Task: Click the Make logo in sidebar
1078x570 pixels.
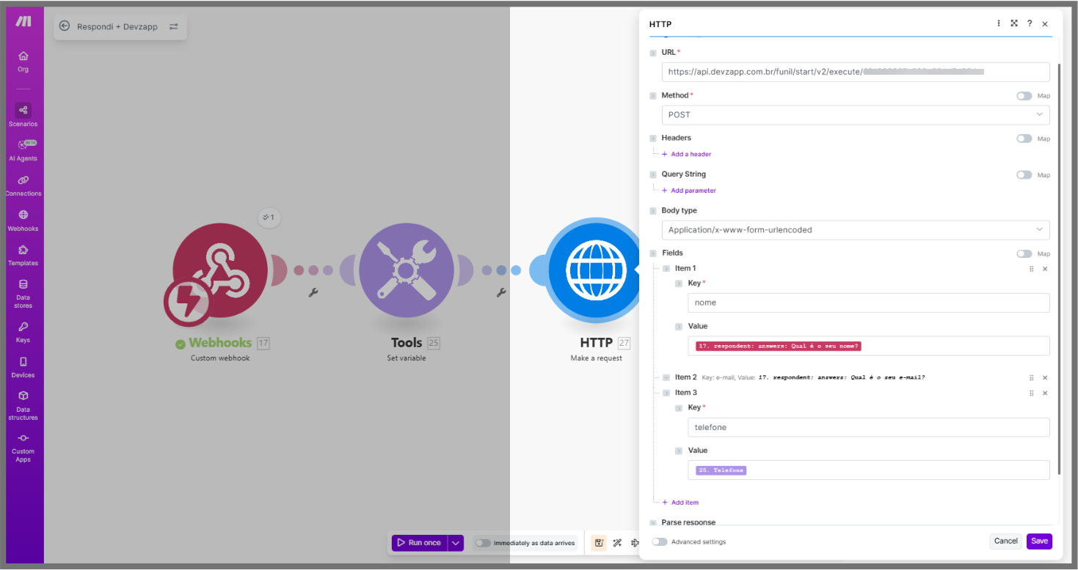Action: point(23,21)
